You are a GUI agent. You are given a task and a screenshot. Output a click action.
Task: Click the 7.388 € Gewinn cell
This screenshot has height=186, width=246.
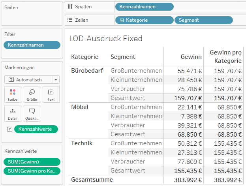[192, 116]
